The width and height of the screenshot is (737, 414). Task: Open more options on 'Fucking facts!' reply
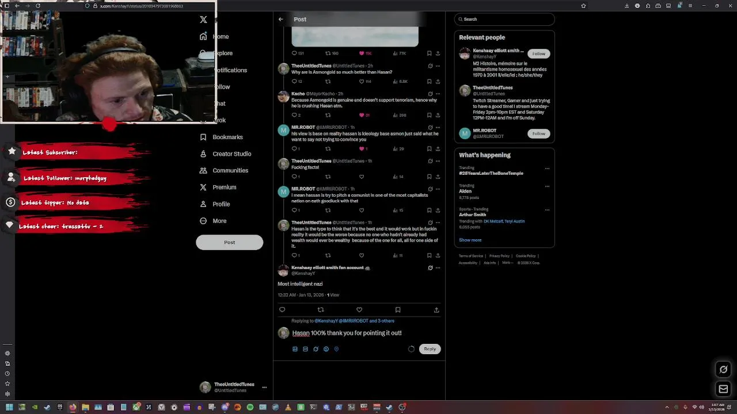click(x=438, y=161)
